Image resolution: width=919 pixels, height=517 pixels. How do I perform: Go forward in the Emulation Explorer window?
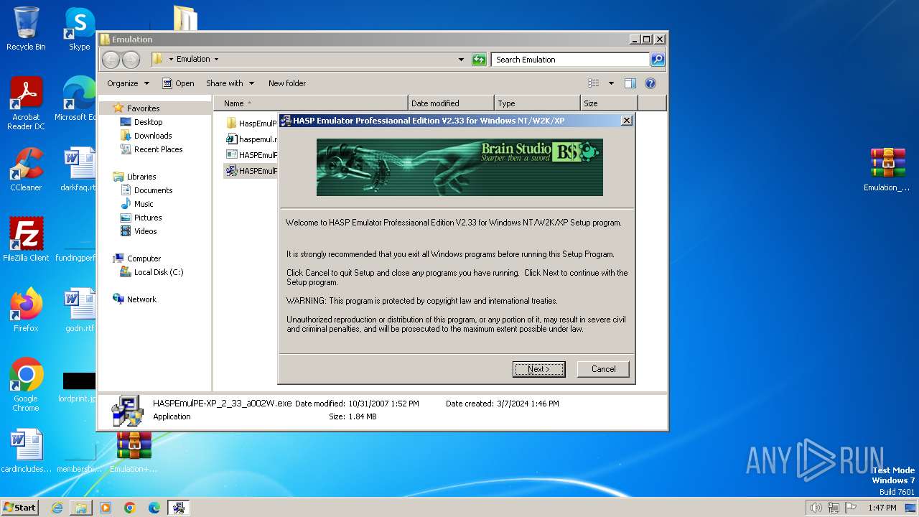tap(131, 60)
